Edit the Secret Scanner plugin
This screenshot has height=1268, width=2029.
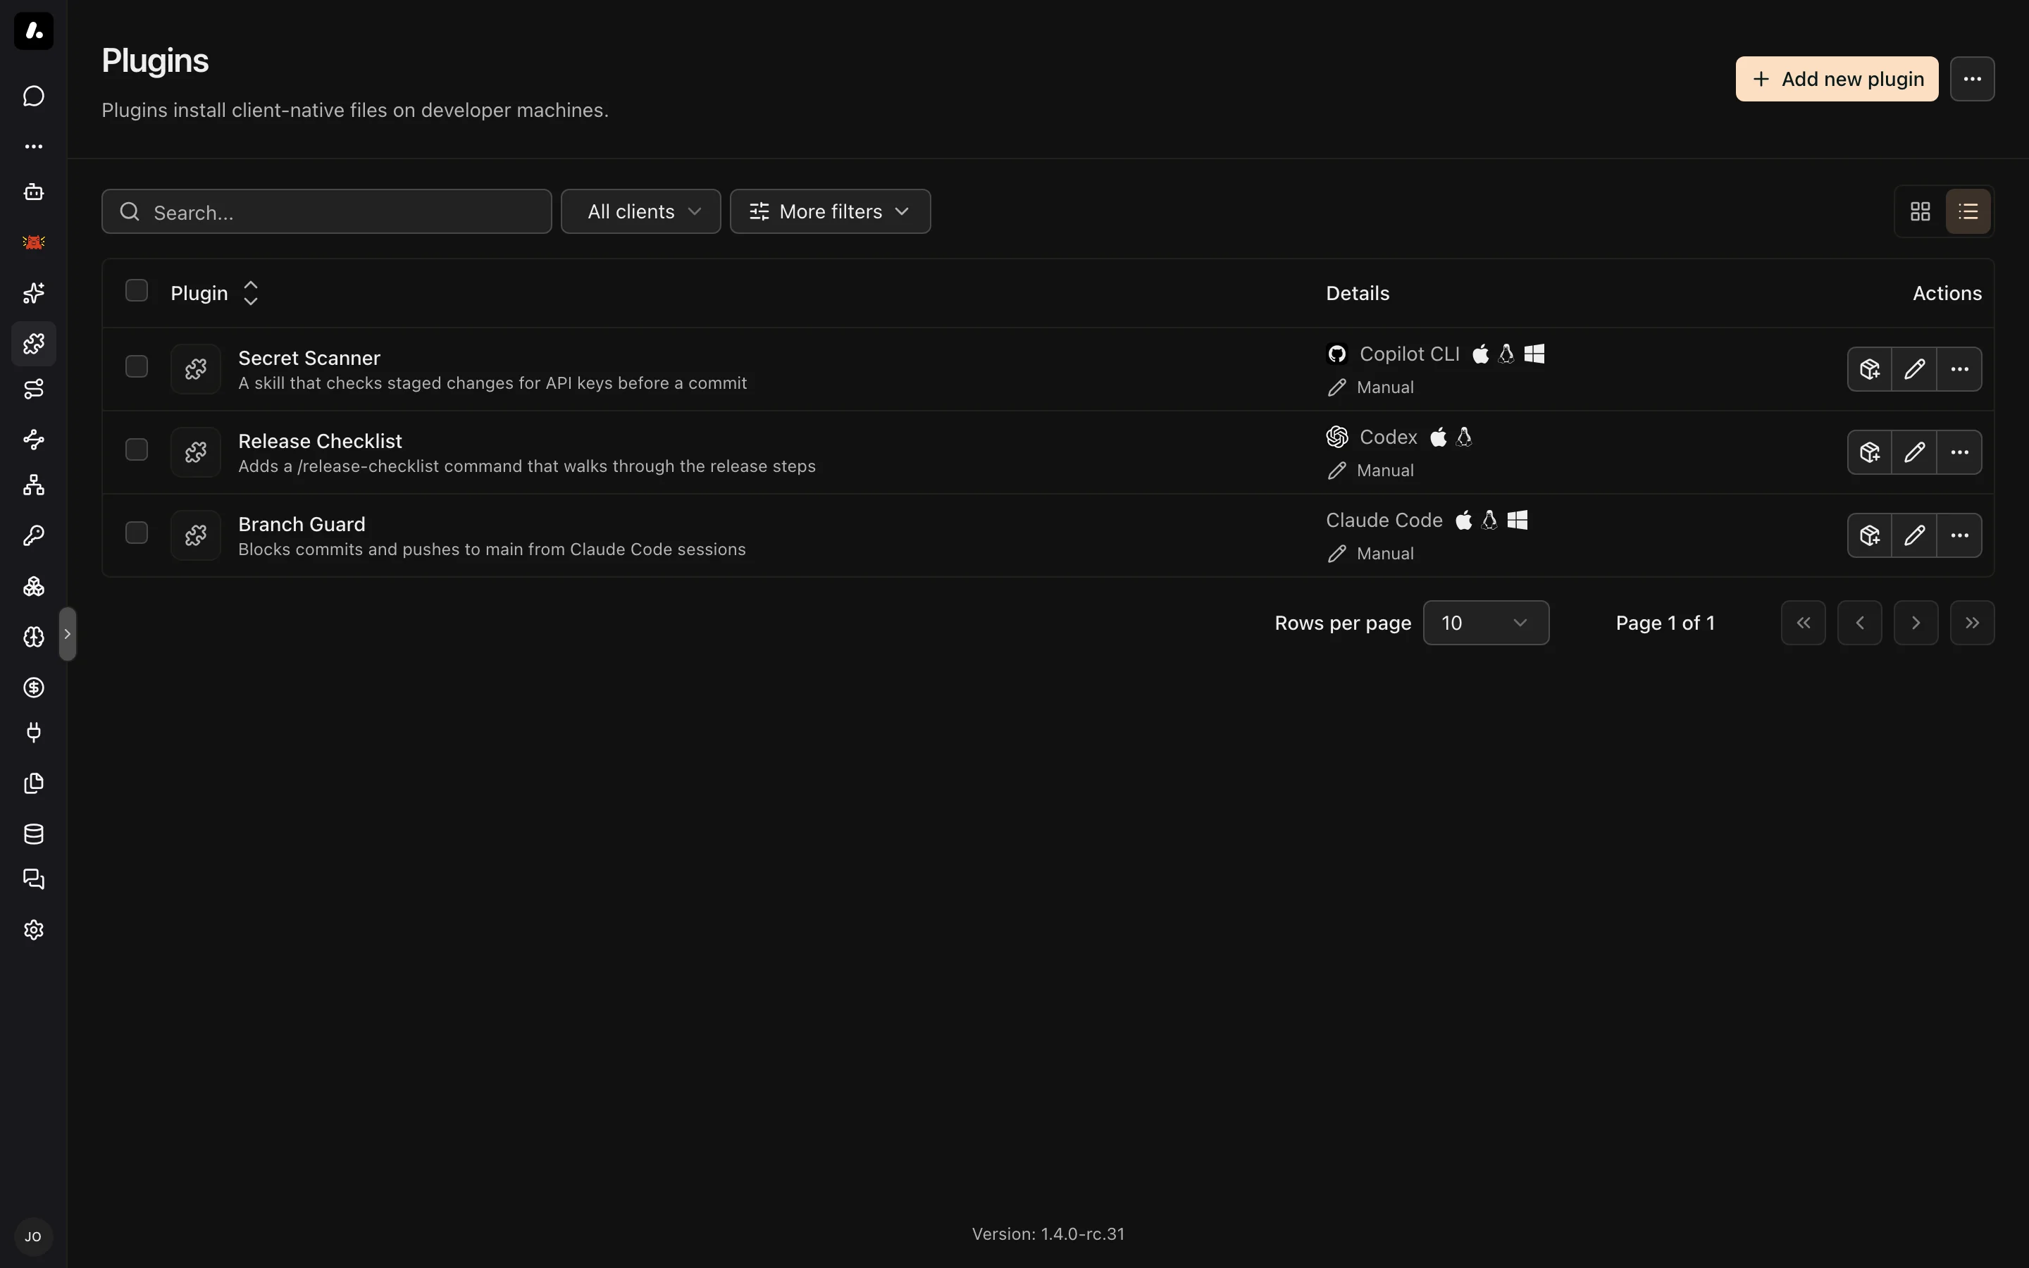[x=1914, y=369]
